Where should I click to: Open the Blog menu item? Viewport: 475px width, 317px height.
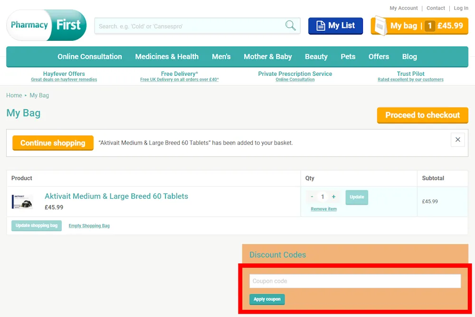click(x=409, y=56)
